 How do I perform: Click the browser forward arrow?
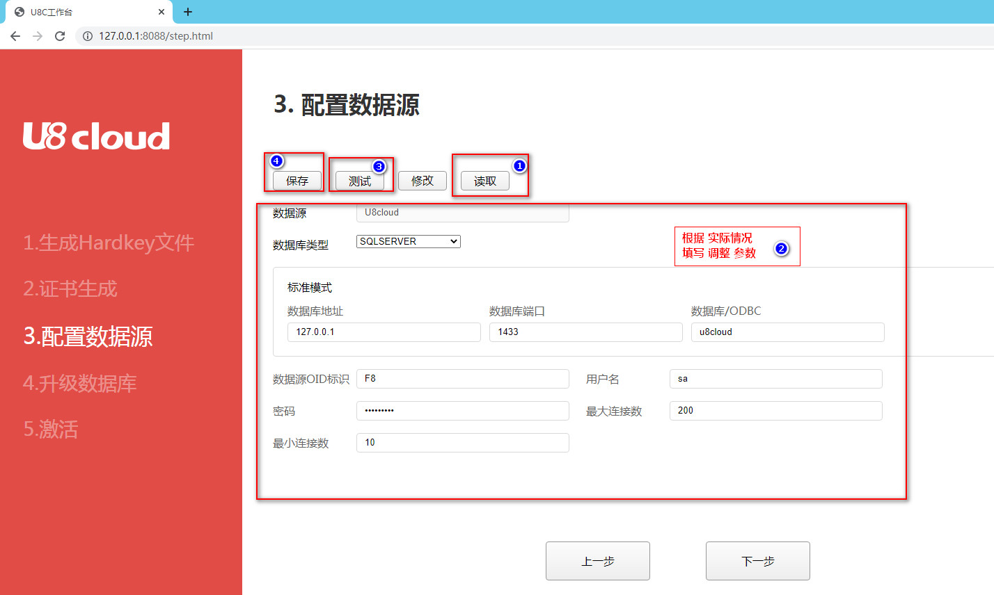point(38,36)
